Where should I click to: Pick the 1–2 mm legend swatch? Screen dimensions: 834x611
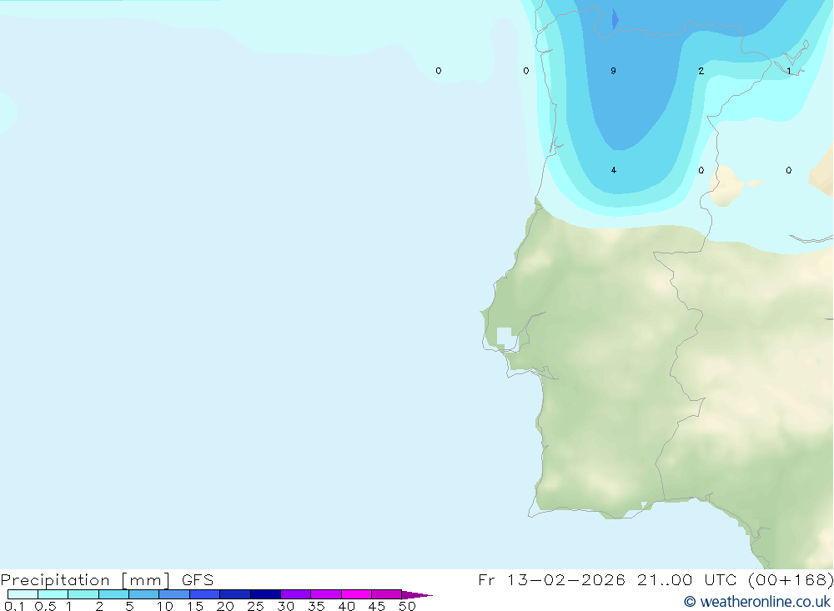pos(83,594)
